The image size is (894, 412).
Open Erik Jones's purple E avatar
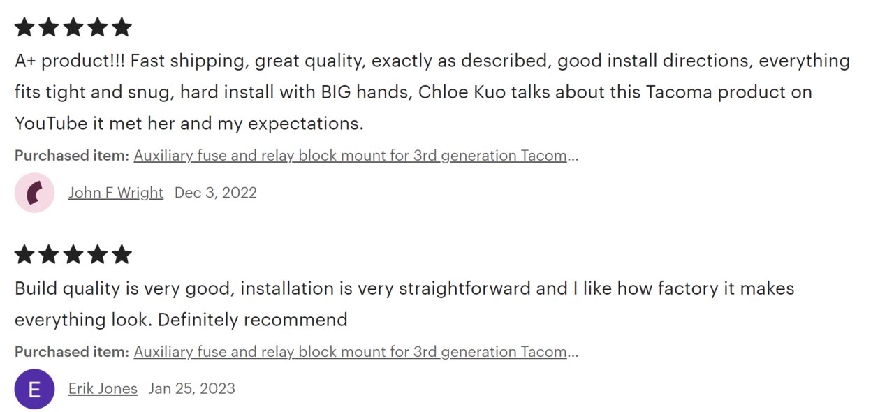pos(34,389)
